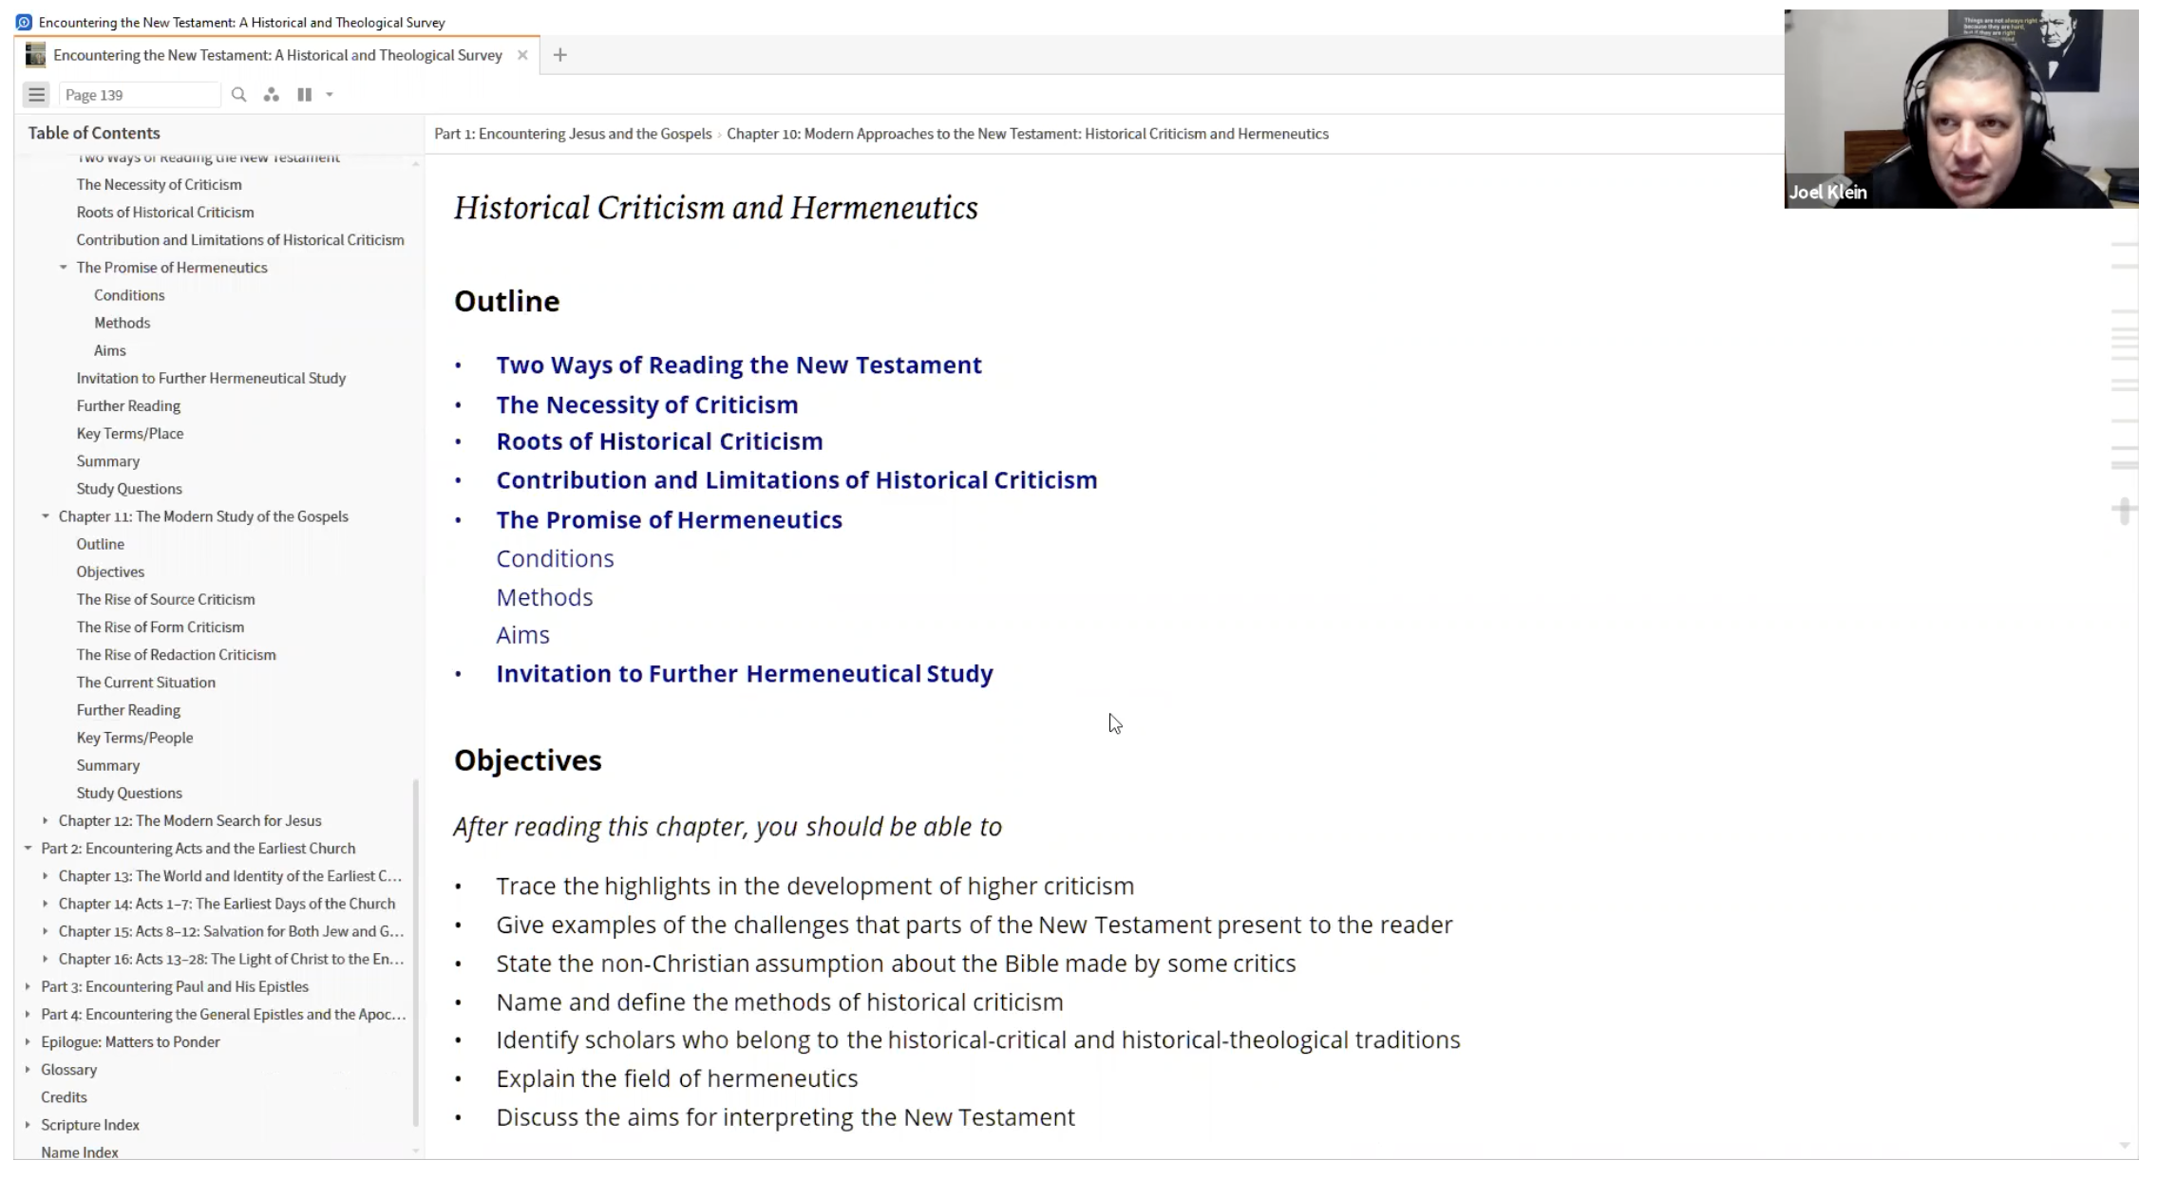Select The Rise of Redaction Criticism entry
The height and width of the screenshot is (1179, 2158).
coord(176,655)
